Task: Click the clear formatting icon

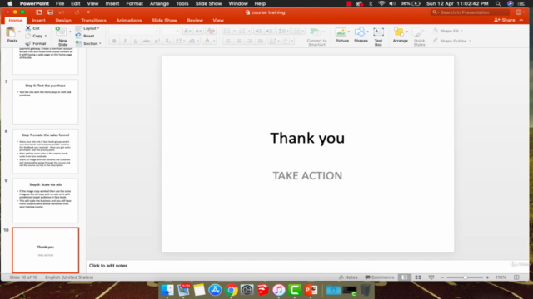Action: (211, 31)
